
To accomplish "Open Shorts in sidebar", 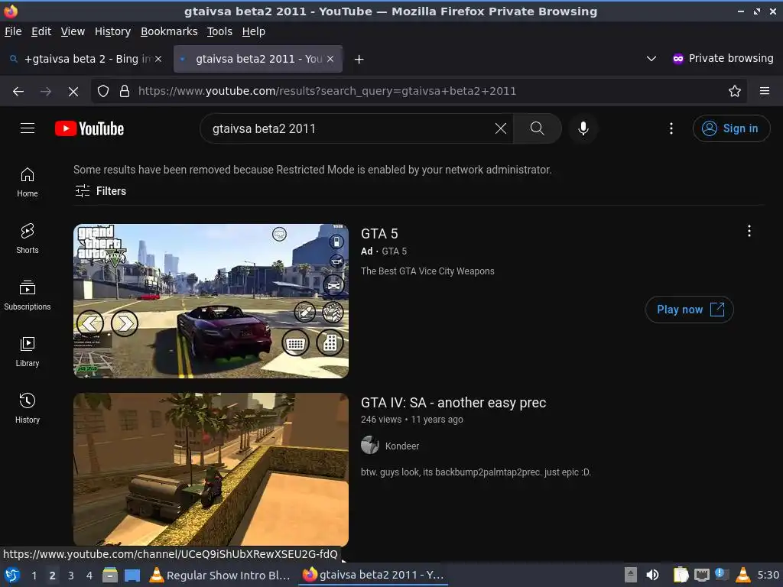I will pyautogui.click(x=28, y=239).
